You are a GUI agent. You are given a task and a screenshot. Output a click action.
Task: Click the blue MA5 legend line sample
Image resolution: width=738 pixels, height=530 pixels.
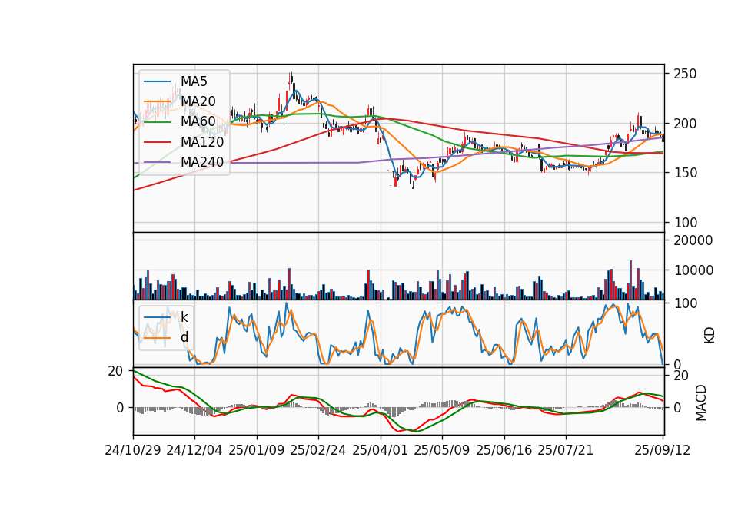(x=157, y=81)
